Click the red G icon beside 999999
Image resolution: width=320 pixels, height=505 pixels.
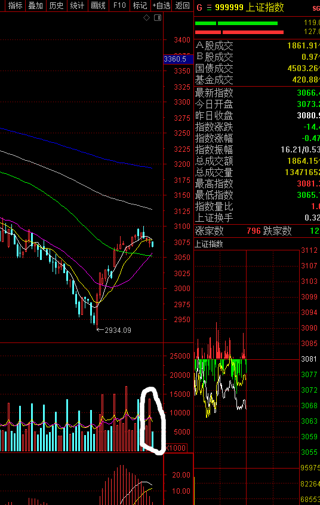(x=199, y=7)
